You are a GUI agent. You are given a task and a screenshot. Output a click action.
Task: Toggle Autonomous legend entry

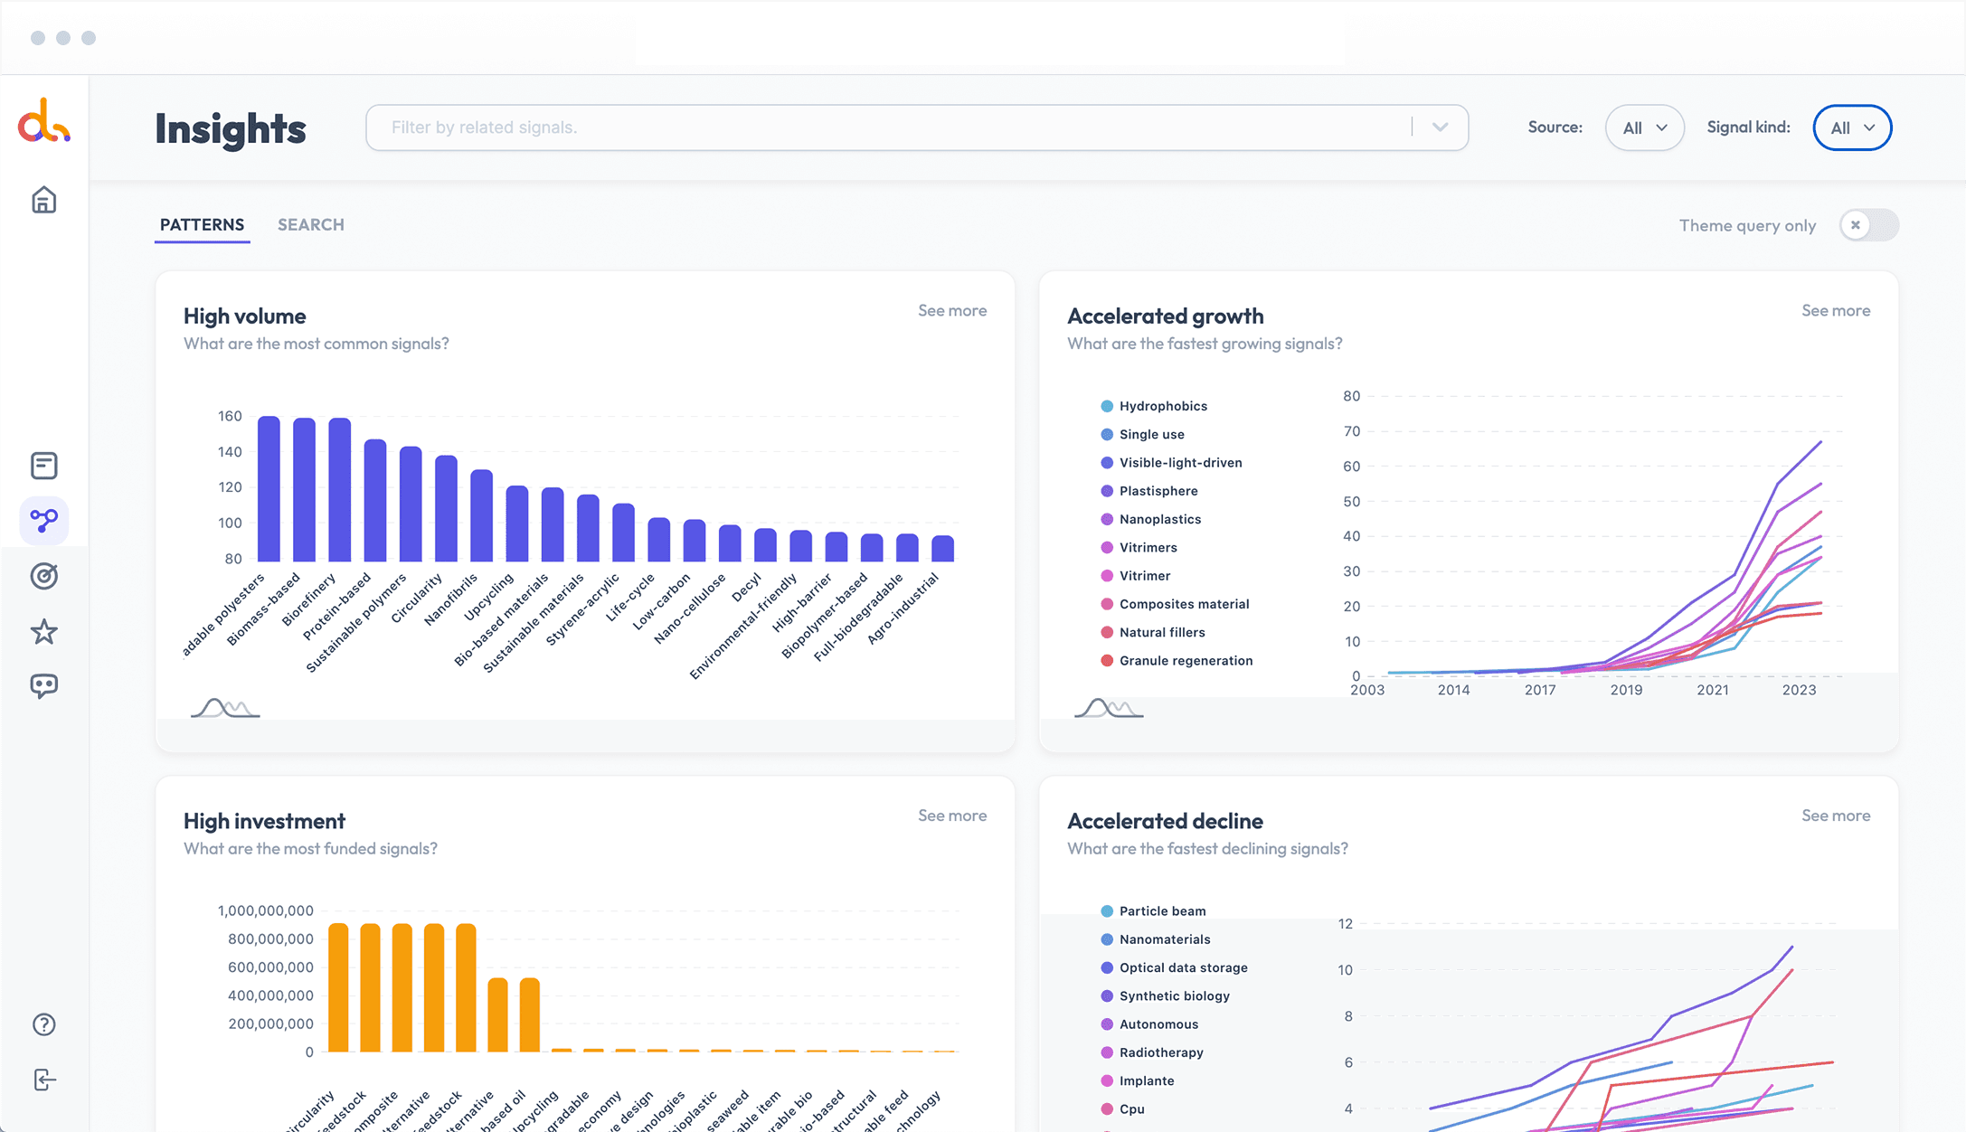click(1148, 1024)
